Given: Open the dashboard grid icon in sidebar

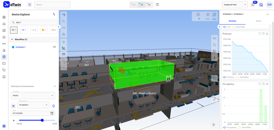Looking at the screenshot, I should [x=4, y=17].
